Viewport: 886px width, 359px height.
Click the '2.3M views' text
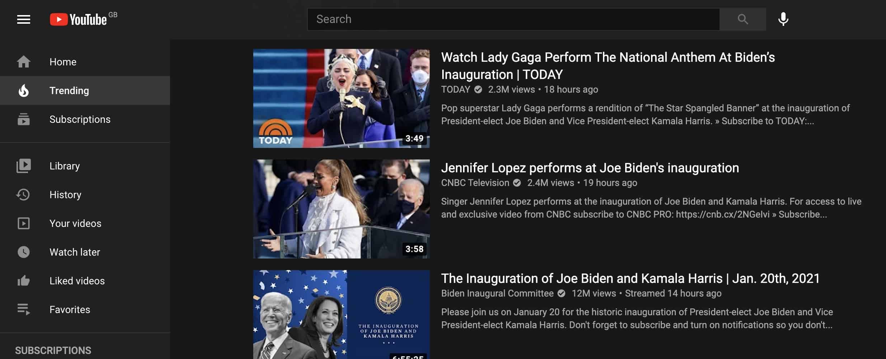[x=511, y=89]
